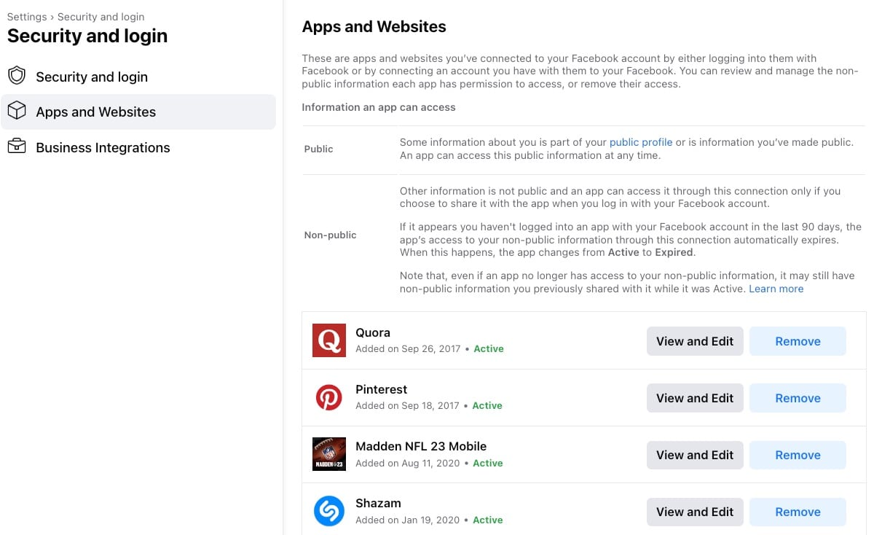This screenshot has height=535, width=874.
Task: Click the Non-public row label
Action: coord(330,235)
